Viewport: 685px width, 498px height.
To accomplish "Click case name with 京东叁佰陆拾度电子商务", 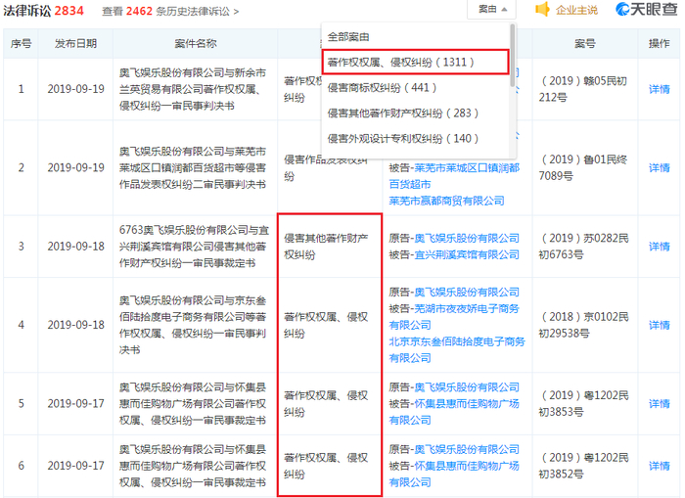I will (193, 325).
